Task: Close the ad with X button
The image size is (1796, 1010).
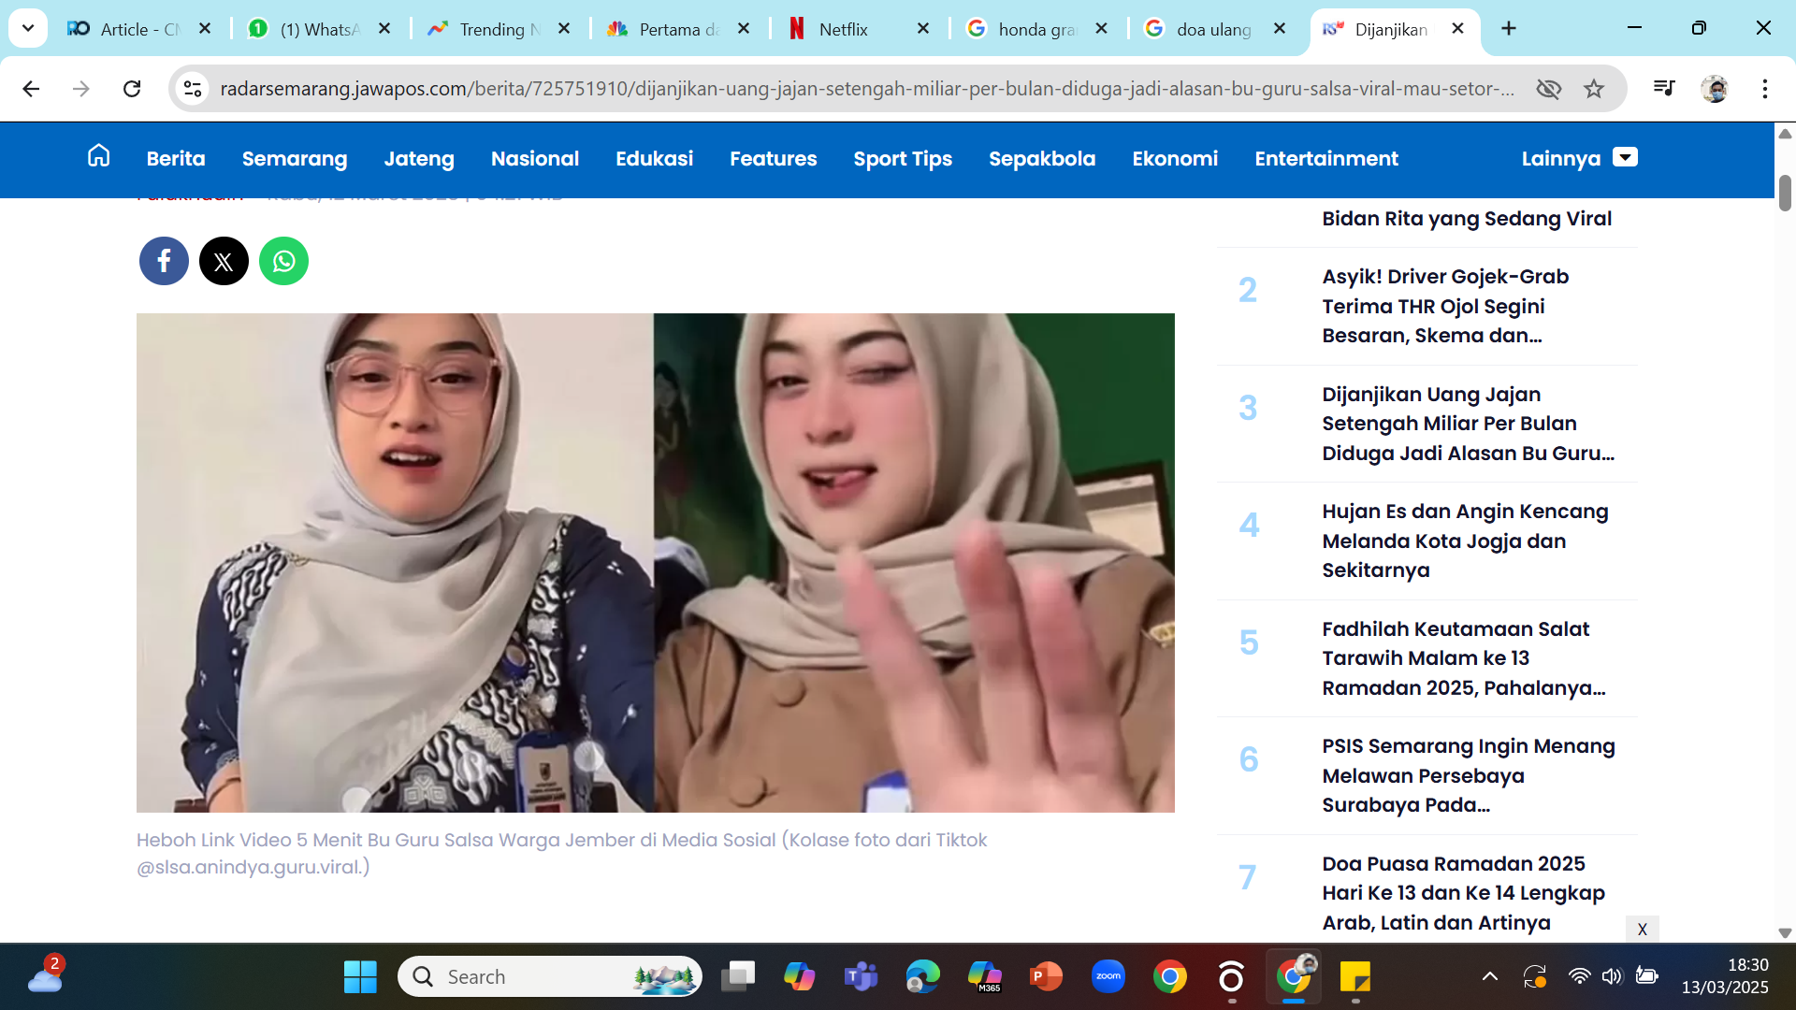Action: 1642,929
